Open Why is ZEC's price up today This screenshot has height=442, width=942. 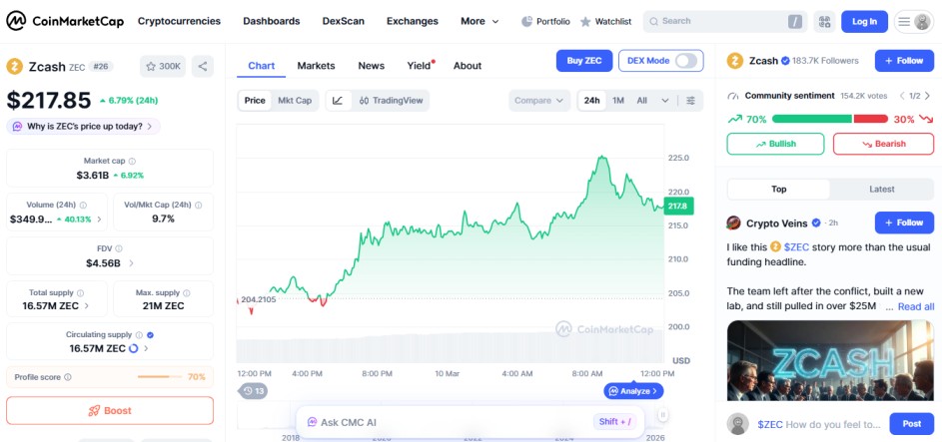pyautogui.click(x=84, y=127)
